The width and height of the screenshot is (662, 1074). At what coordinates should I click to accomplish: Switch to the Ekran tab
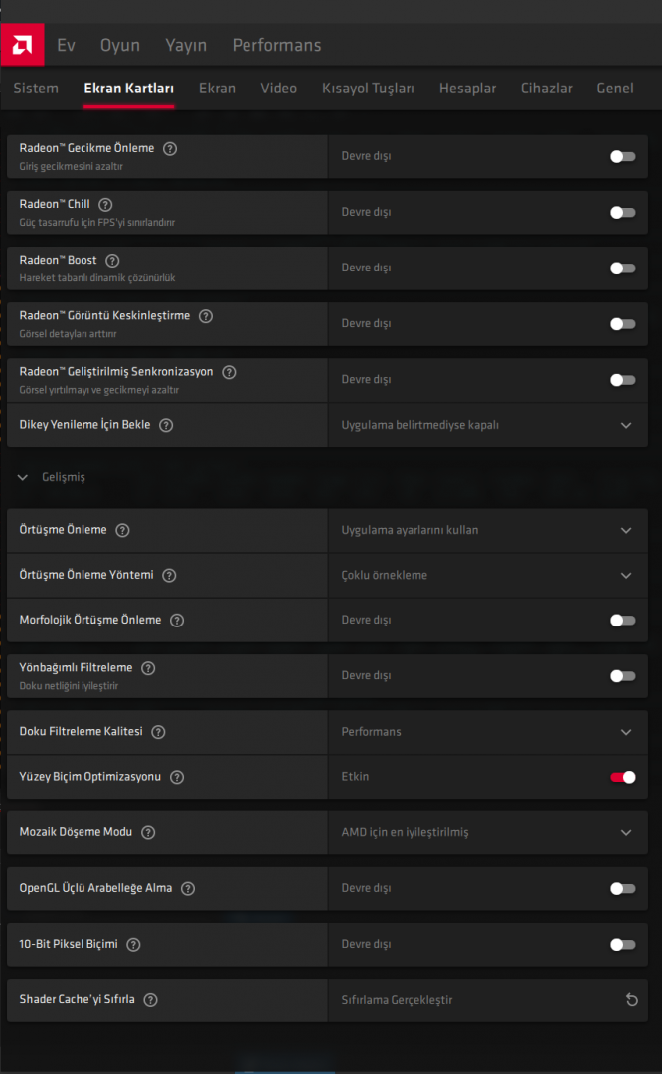tap(217, 89)
